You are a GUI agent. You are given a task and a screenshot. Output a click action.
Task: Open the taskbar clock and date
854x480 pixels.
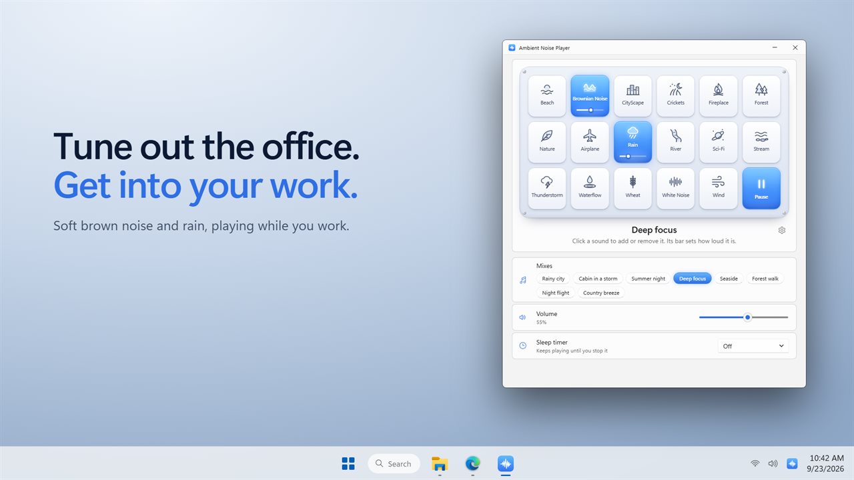tap(825, 463)
